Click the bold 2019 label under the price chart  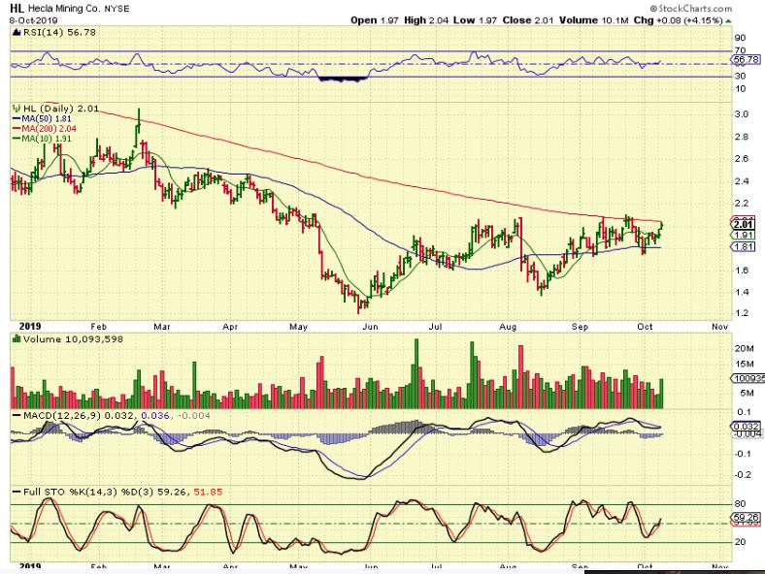[30, 327]
